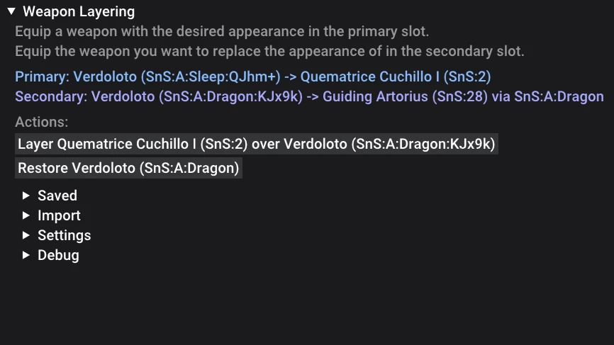Image resolution: width=614 pixels, height=345 pixels.
Task: Click Guiding Artorius (SnS:28) in secondary line
Action: (x=406, y=96)
